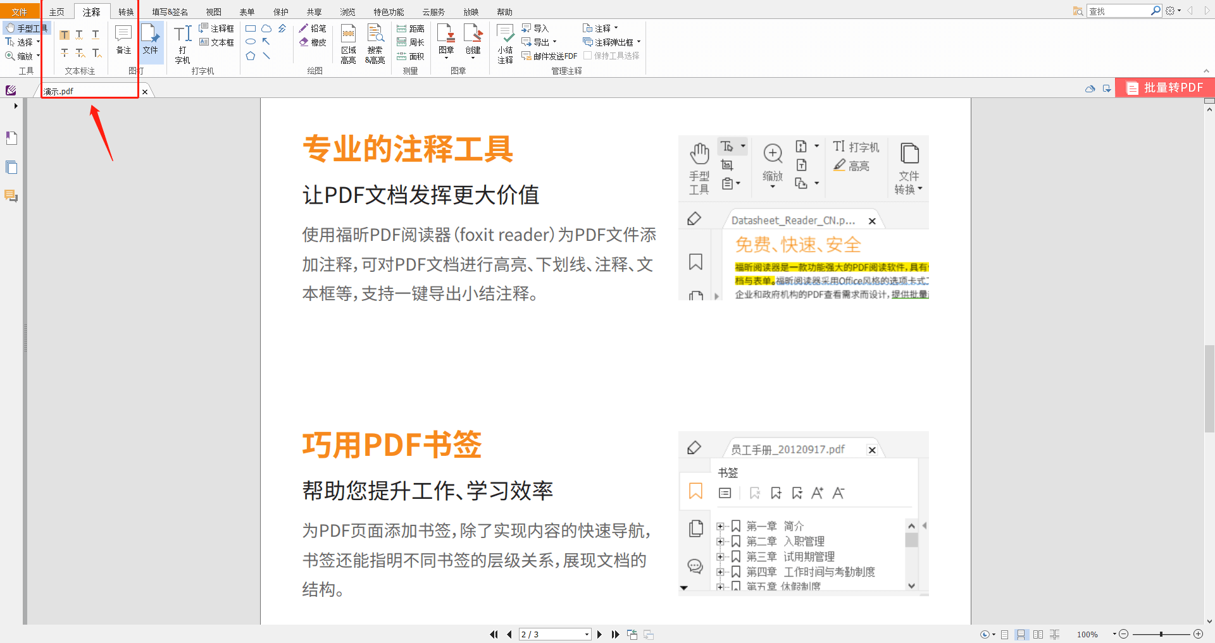This screenshot has width=1215, height=643.
Task: Toggle the single page view mode
Action: [x=1006, y=634]
